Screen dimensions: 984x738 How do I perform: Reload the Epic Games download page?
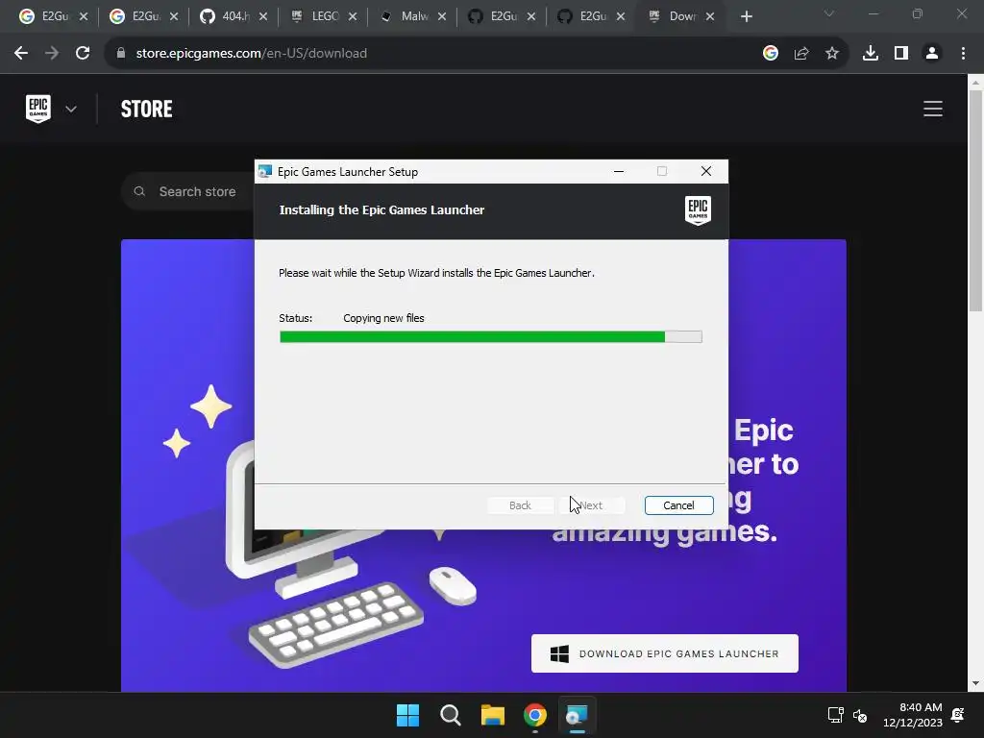(83, 54)
